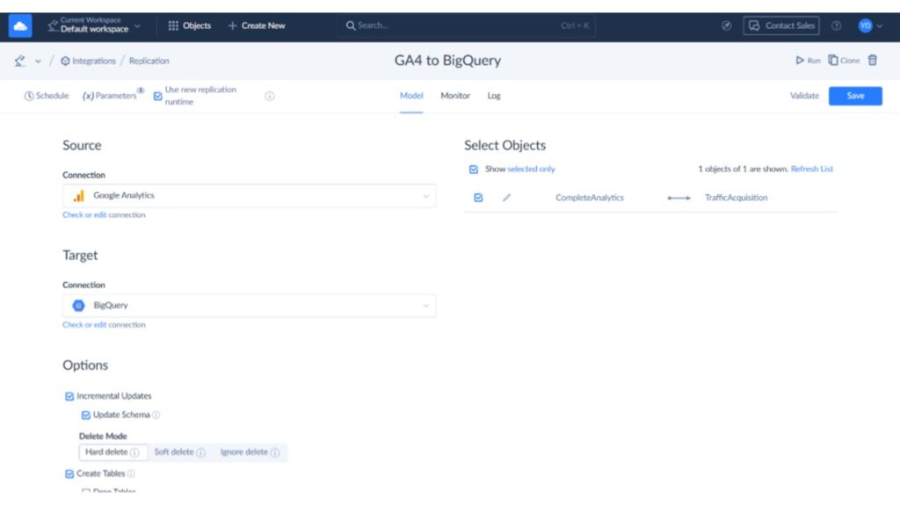This screenshot has height=506, width=900.
Task: Click Refresh List link
Action: 811,169
